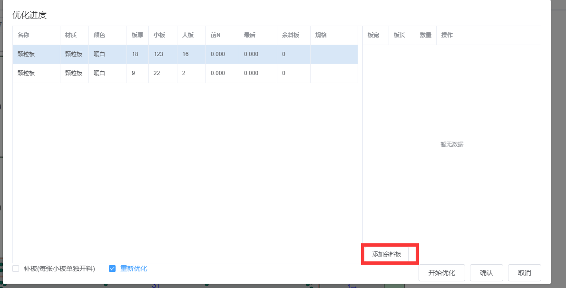Viewport: 566px width, 288px height.
Task: Cancel the dialog with 取消
Action: click(x=524, y=273)
